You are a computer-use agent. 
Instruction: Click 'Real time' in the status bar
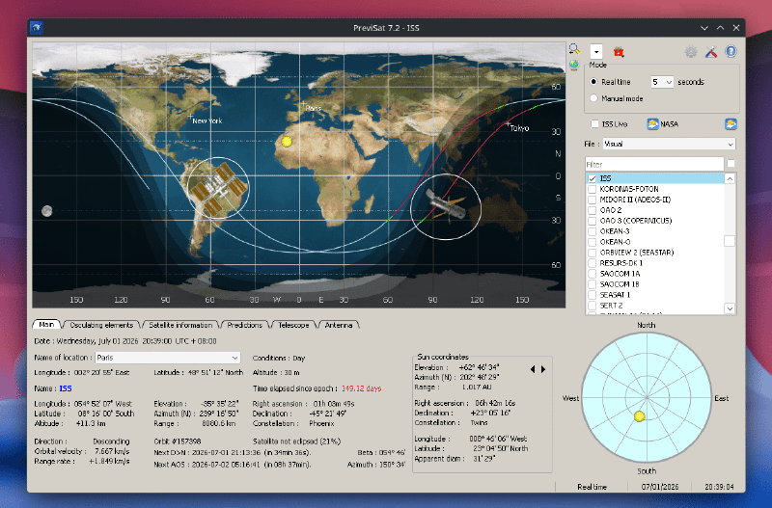pos(592,487)
